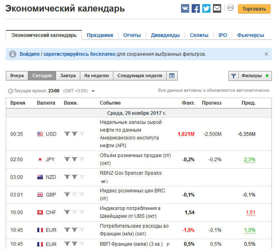Click the Прогноз column header
The height and width of the screenshot is (249, 276).
click(212, 103)
